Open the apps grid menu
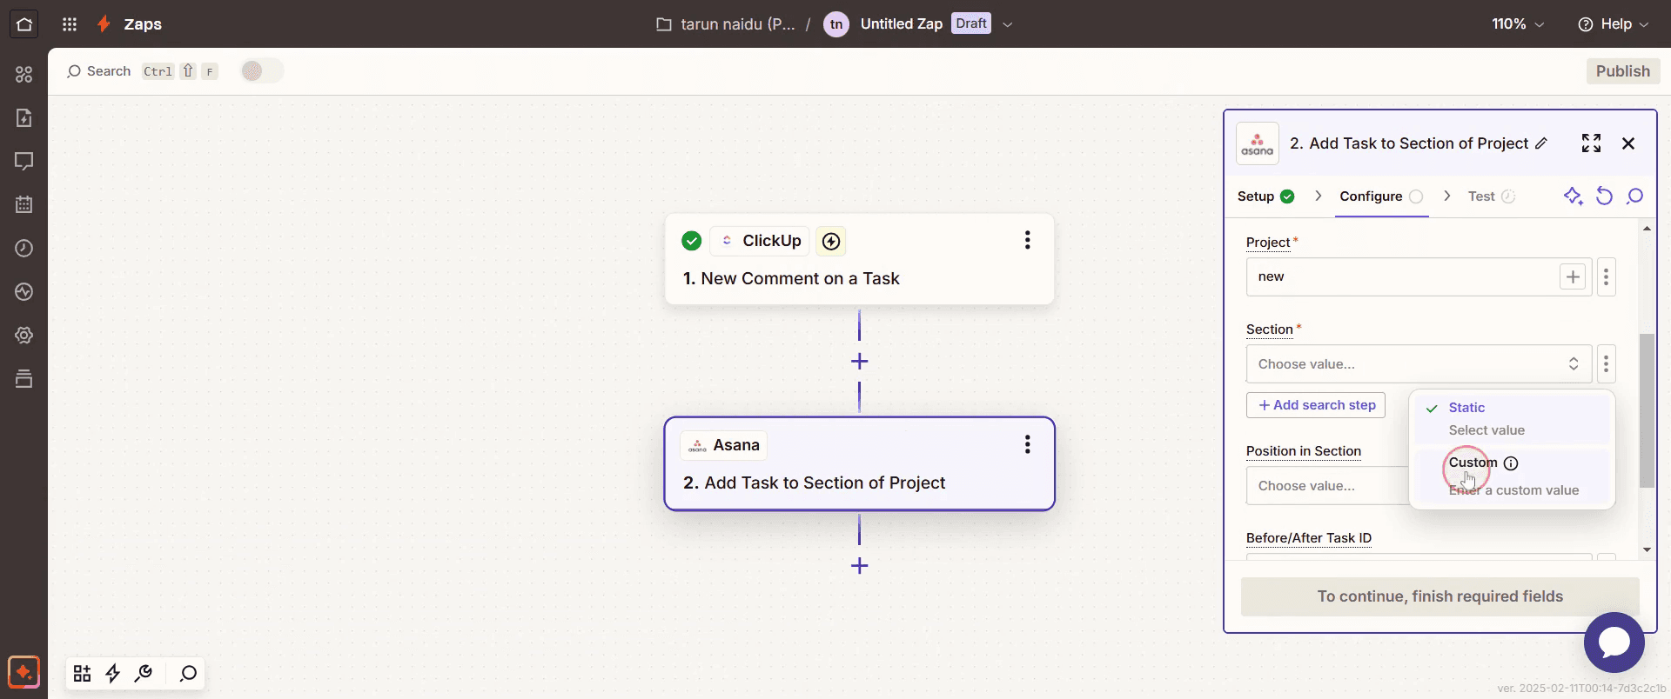The height and width of the screenshot is (699, 1671). tap(70, 24)
